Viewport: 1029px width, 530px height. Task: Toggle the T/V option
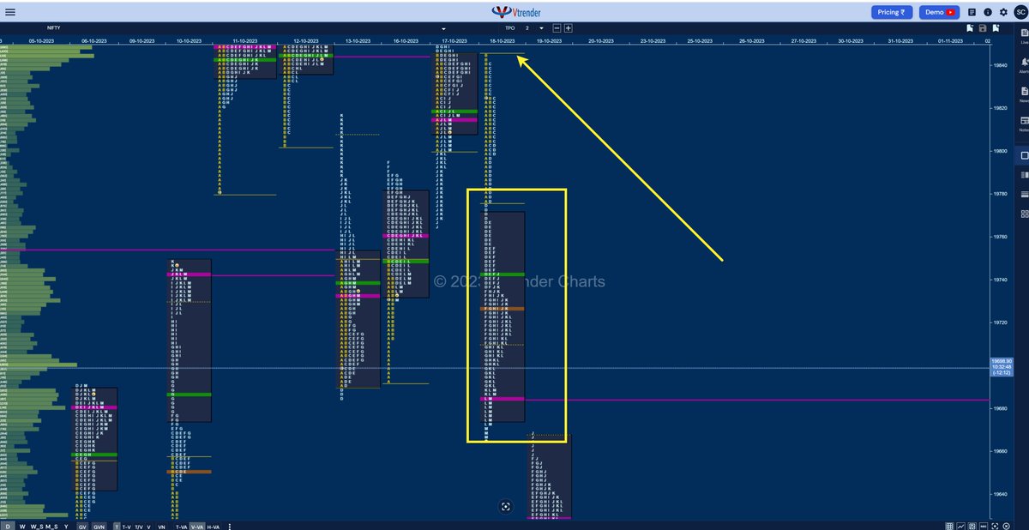pyautogui.click(x=139, y=526)
